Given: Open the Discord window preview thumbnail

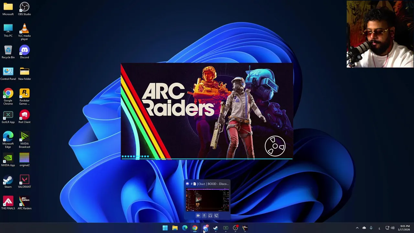Looking at the screenshot, I should pyautogui.click(x=207, y=200).
